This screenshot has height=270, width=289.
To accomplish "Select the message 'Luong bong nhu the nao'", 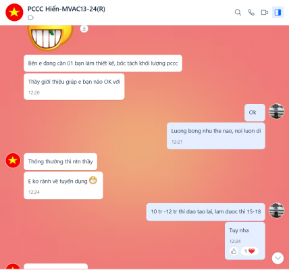I will [x=216, y=136].
